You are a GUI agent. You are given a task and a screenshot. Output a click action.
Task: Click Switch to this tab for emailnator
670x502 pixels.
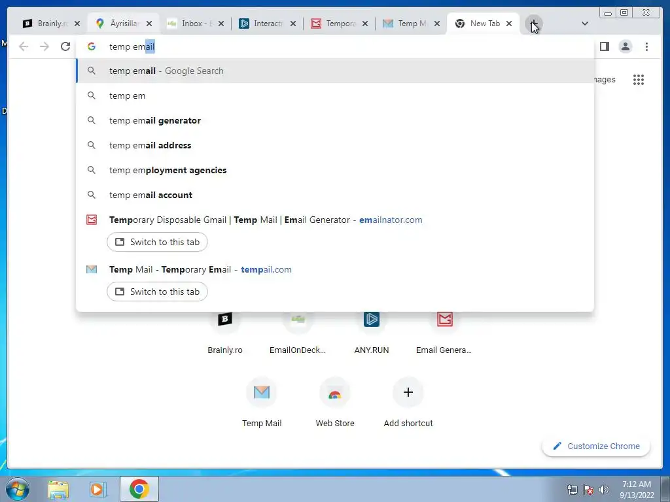[x=157, y=242]
